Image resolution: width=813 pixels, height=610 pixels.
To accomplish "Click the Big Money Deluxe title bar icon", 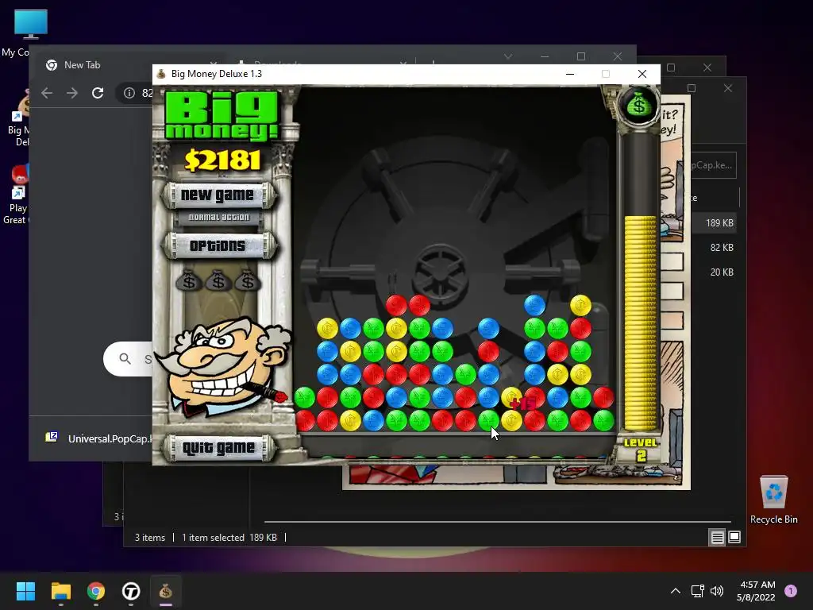I will [x=161, y=74].
